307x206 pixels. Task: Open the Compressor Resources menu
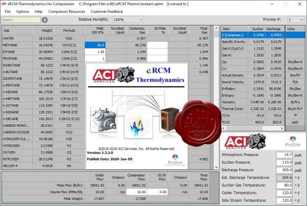[x=67, y=12]
